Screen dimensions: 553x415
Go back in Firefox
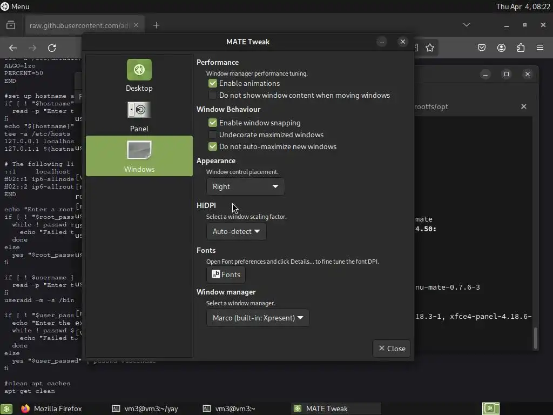point(13,48)
